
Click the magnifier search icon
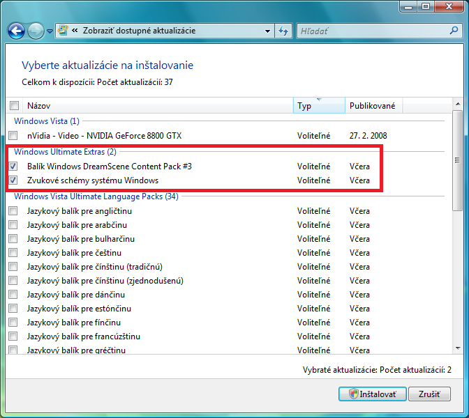(x=454, y=30)
